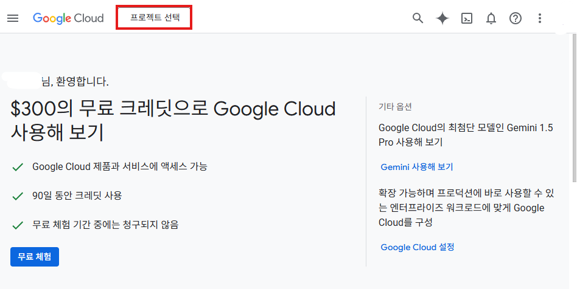The height and width of the screenshot is (289, 577).
Task: Open the Google Cloud 설정 link
Action: pyautogui.click(x=418, y=247)
